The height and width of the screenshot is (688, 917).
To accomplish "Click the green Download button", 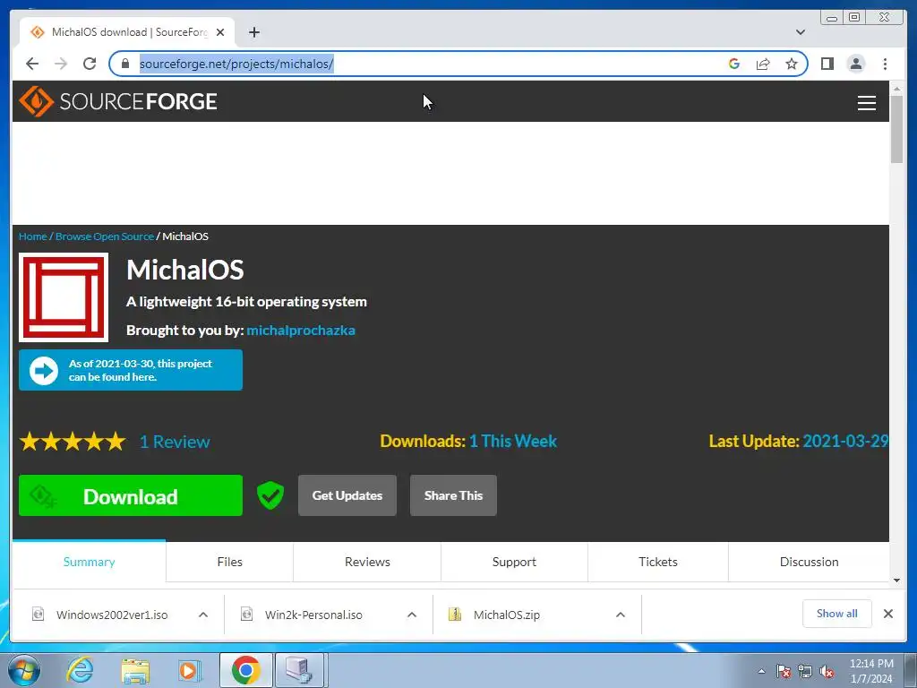I will (x=131, y=495).
